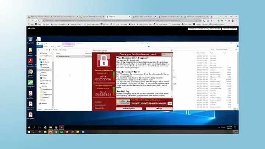The height and width of the screenshot is (149, 265).
Task: Select Local Disk (C:) in navigation pane
Action: (46, 81)
